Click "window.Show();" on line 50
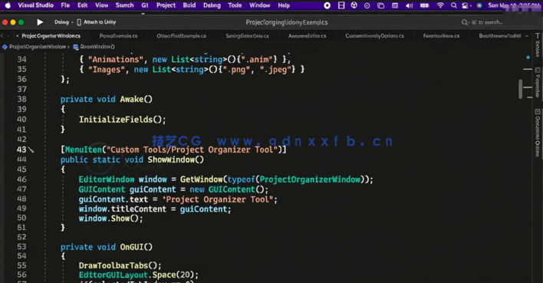The width and height of the screenshot is (543, 283). pyautogui.click(x=110, y=219)
